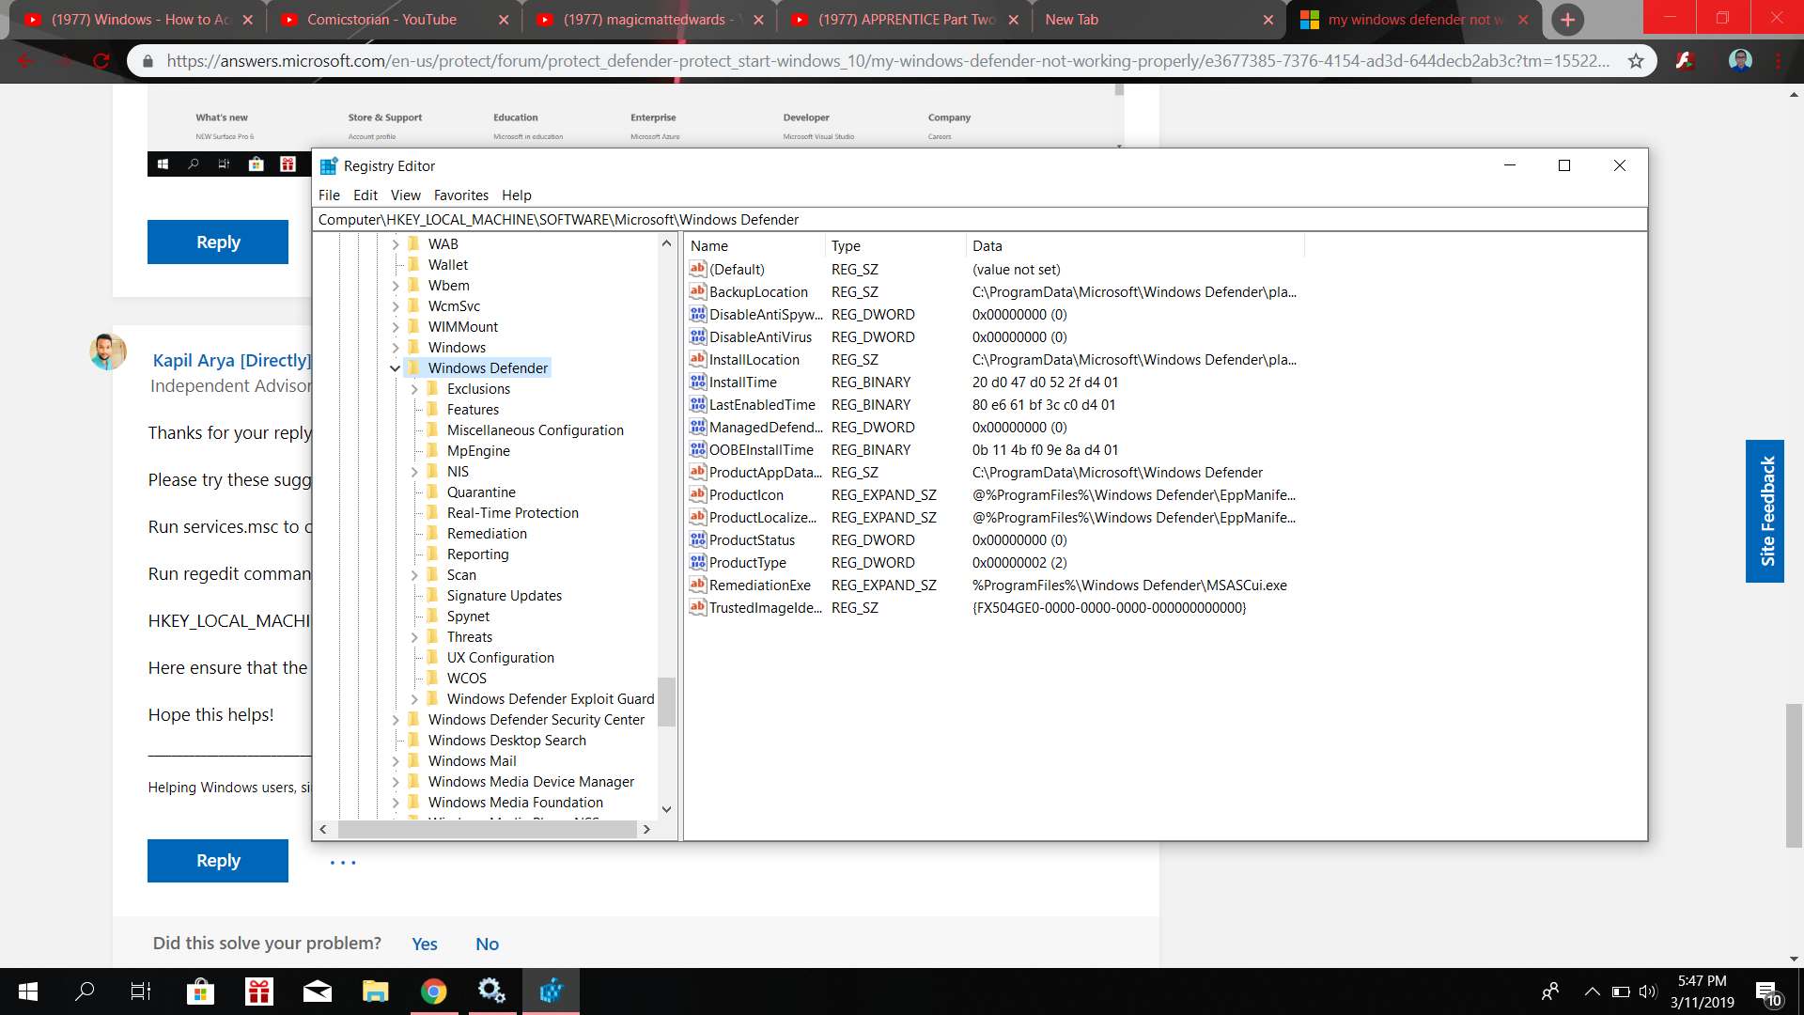Viewport: 1804px width, 1015px height.
Task: Click the Real-Time Protection folder icon
Action: [x=432, y=512]
